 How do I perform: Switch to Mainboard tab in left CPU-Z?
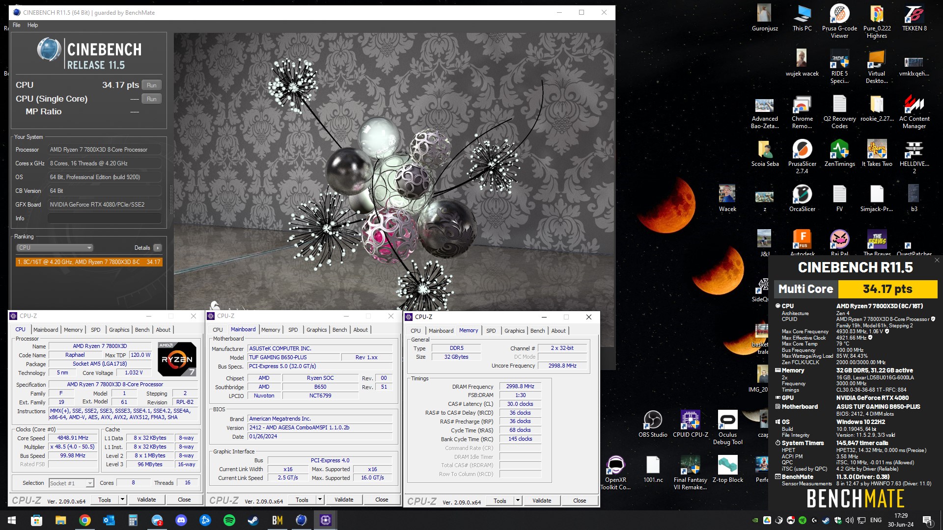(46, 330)
